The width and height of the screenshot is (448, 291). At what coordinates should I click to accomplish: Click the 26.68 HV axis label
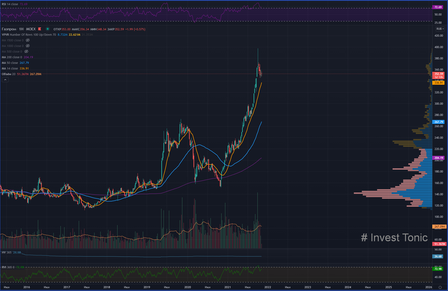tap(438, 256)
